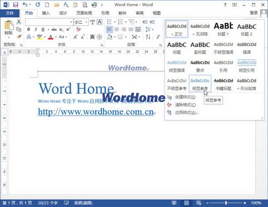Click the zoom slider handle
This screenshot has height=207, width=268.
[226, 203]
